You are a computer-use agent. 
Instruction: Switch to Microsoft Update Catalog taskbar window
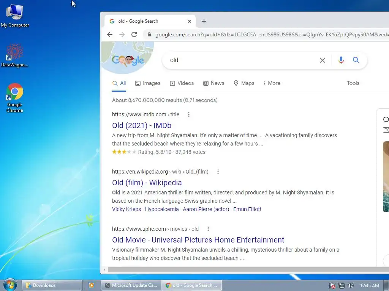pyautogui.click(x=131, y=285)
